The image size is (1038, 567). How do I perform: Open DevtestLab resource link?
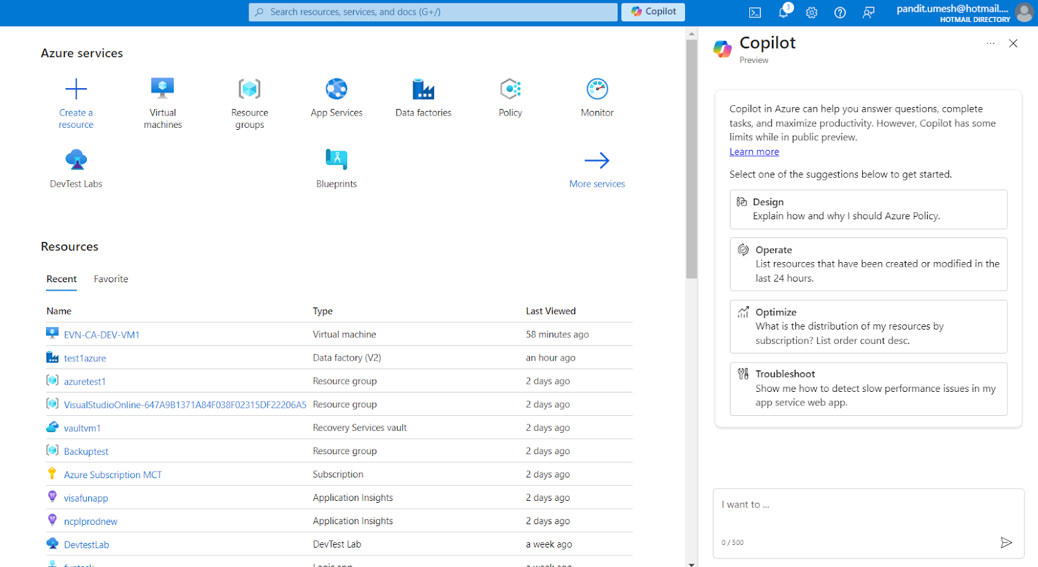[86, 545]
